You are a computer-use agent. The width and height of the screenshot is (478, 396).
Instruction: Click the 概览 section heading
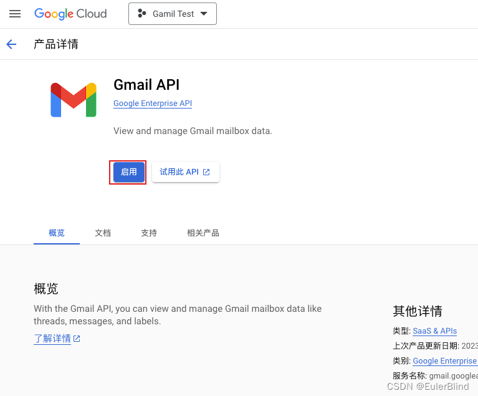click(x=46, y=289)
